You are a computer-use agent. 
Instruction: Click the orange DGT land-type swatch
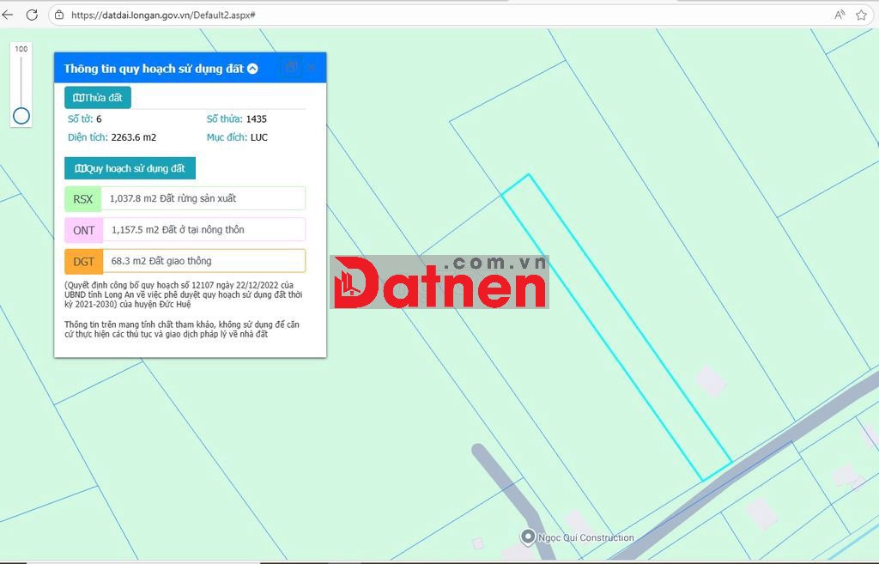pos(83,261)
